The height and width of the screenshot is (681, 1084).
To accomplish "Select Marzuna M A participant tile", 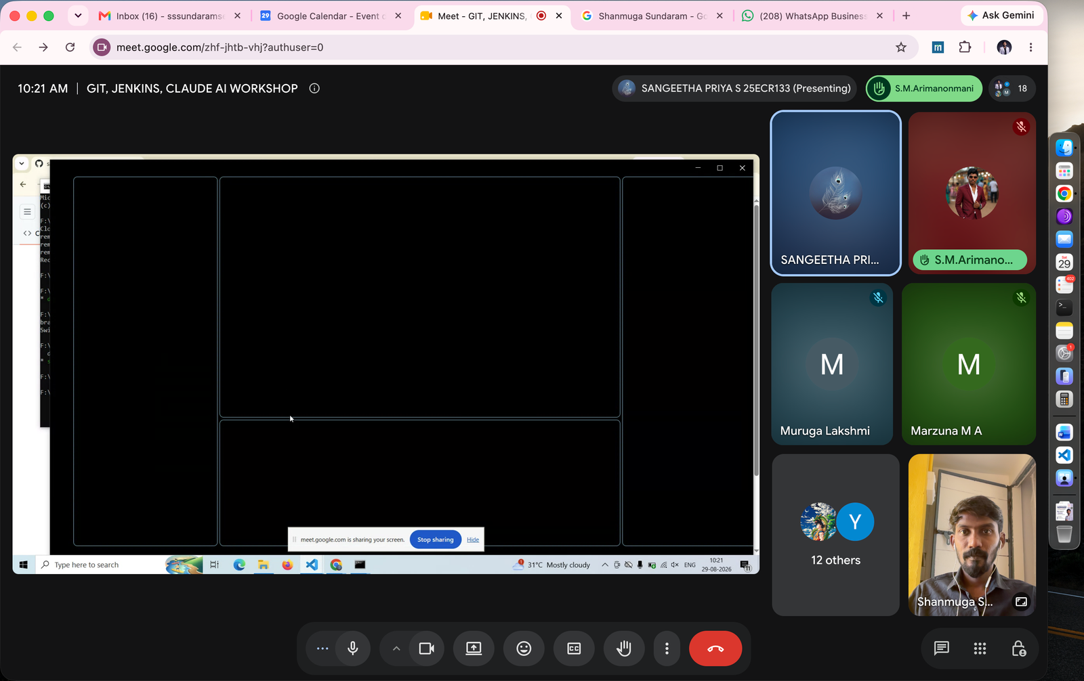I will [969, 364].
